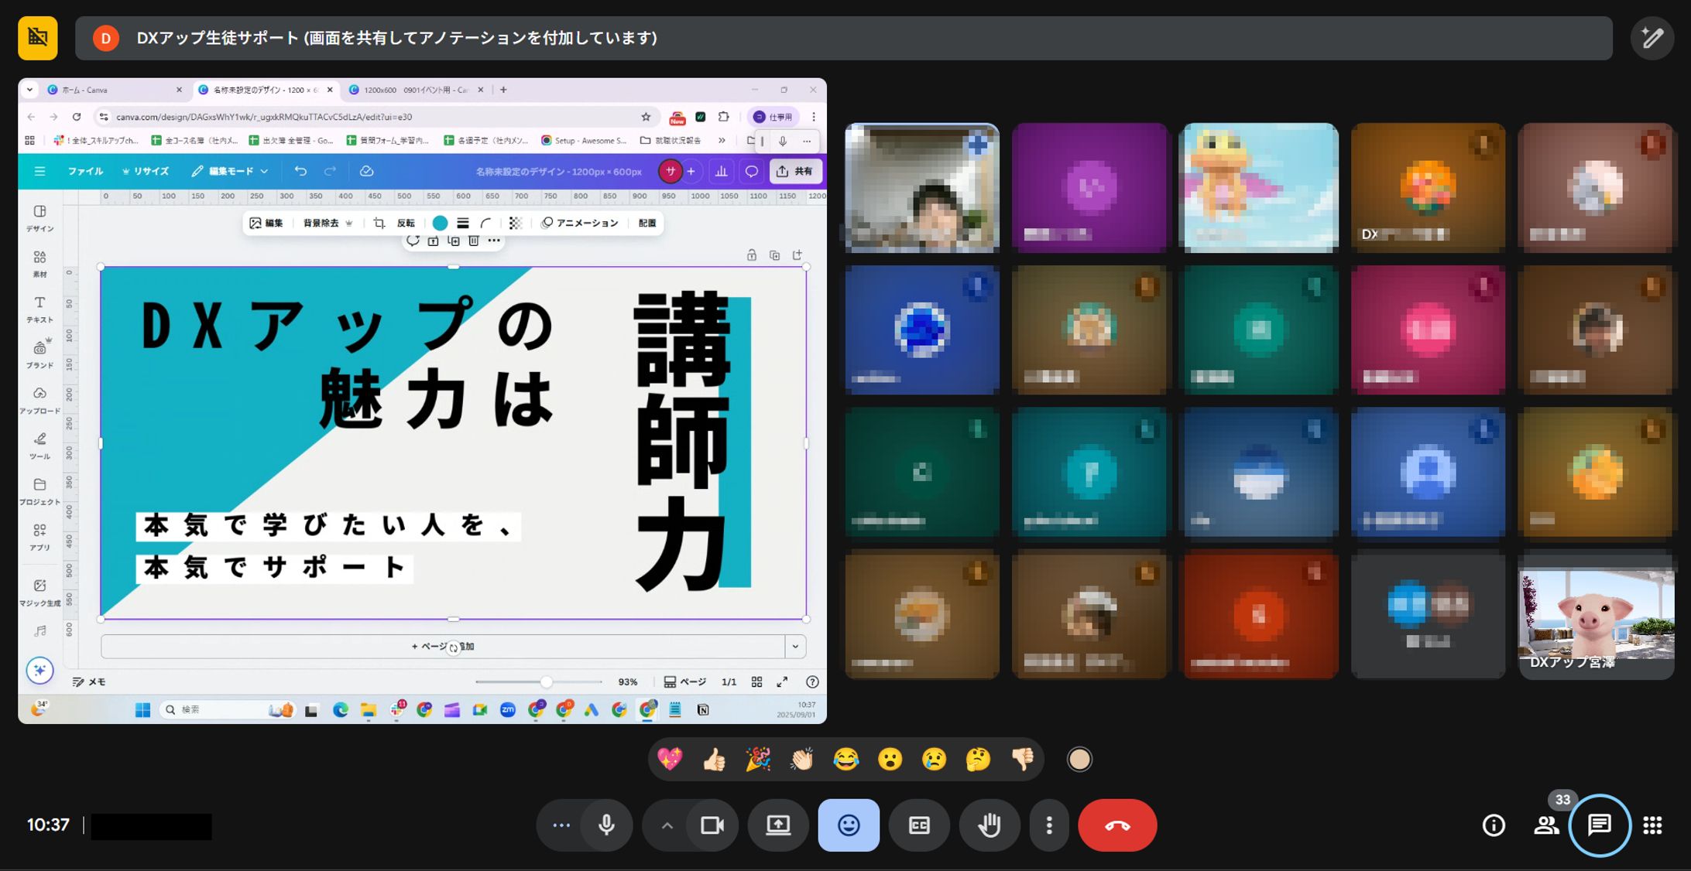Open the 素材 elements panel

[39, 263]
